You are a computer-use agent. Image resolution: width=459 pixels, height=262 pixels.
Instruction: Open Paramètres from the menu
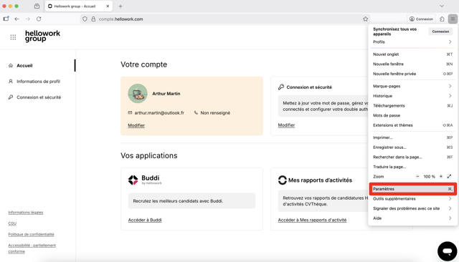pyautogui.click(x=412, y=189)
